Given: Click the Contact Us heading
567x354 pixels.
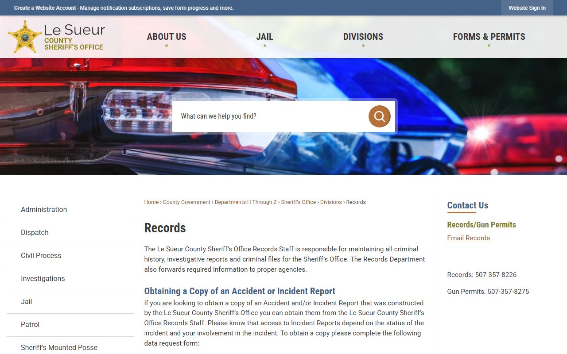Looking at the screenshot, I should (467, 205).
